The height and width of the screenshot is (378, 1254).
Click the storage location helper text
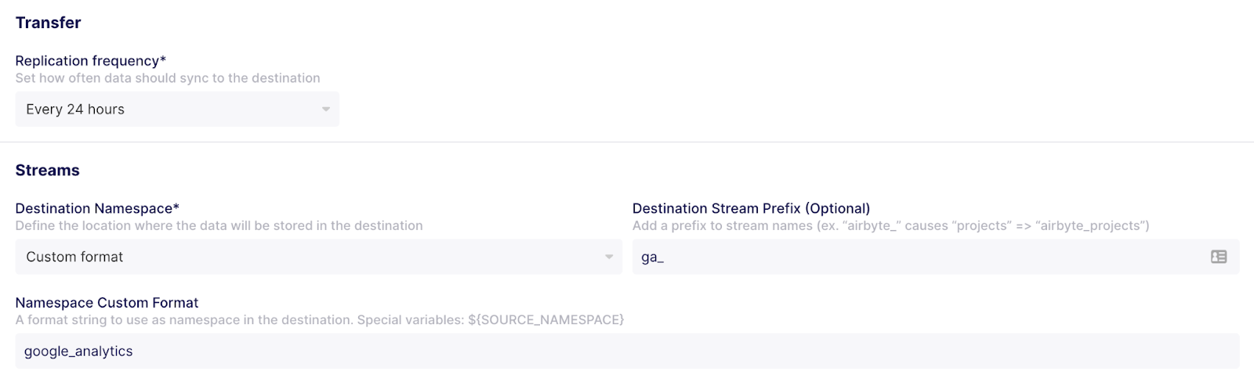[x=219, y=225]
